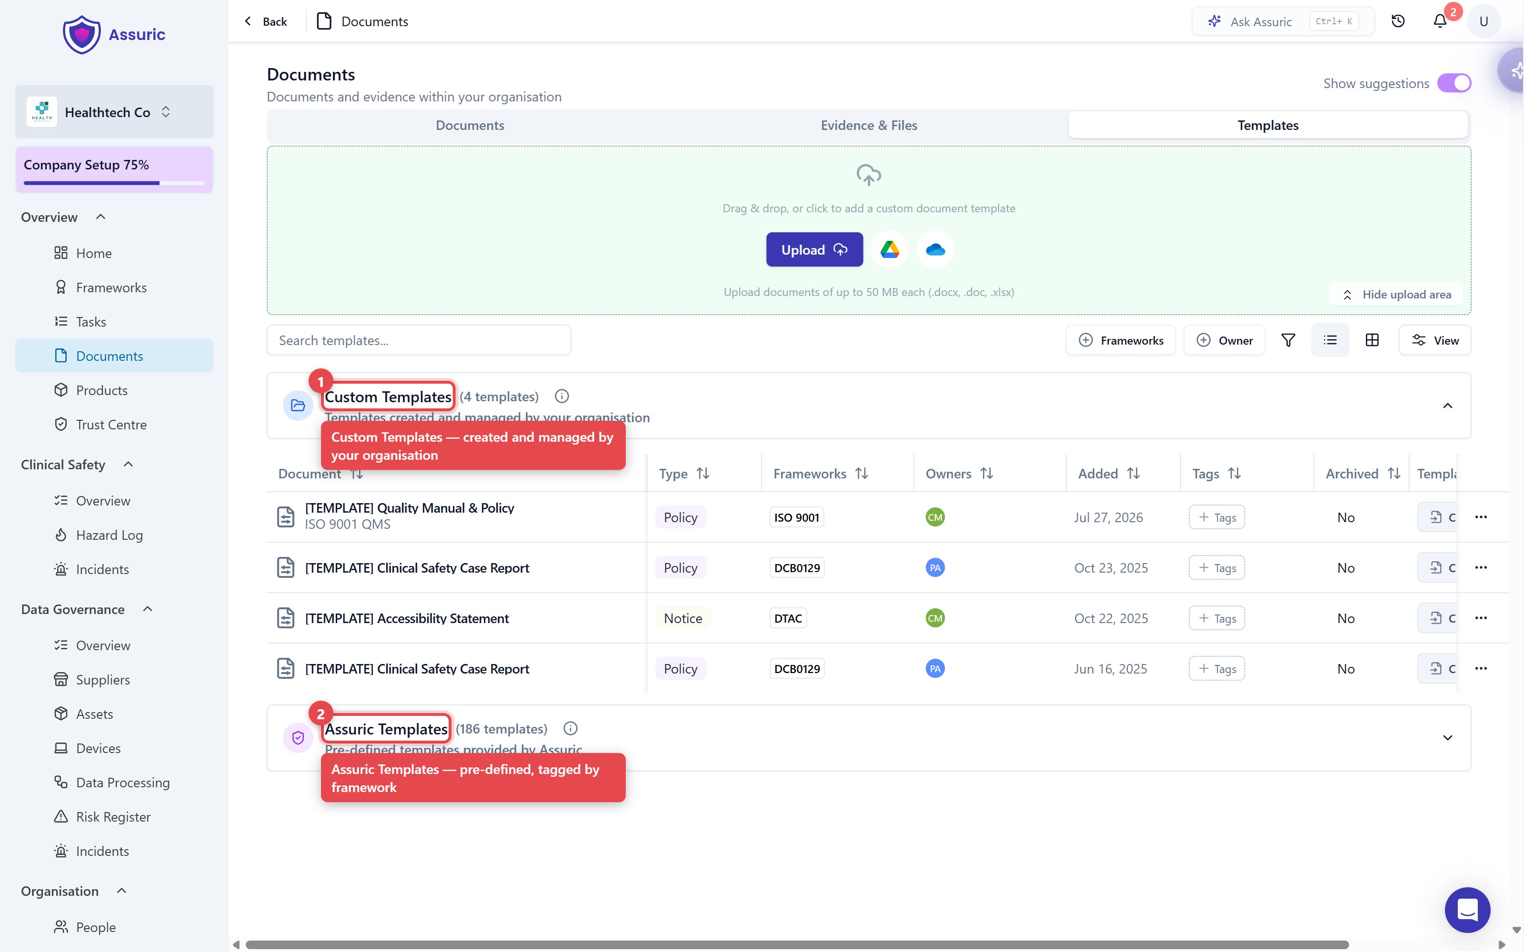Image resolution: width=1524 pixels, height=952 pixels.
Task: Add Owner filter
Action: 1223,341
